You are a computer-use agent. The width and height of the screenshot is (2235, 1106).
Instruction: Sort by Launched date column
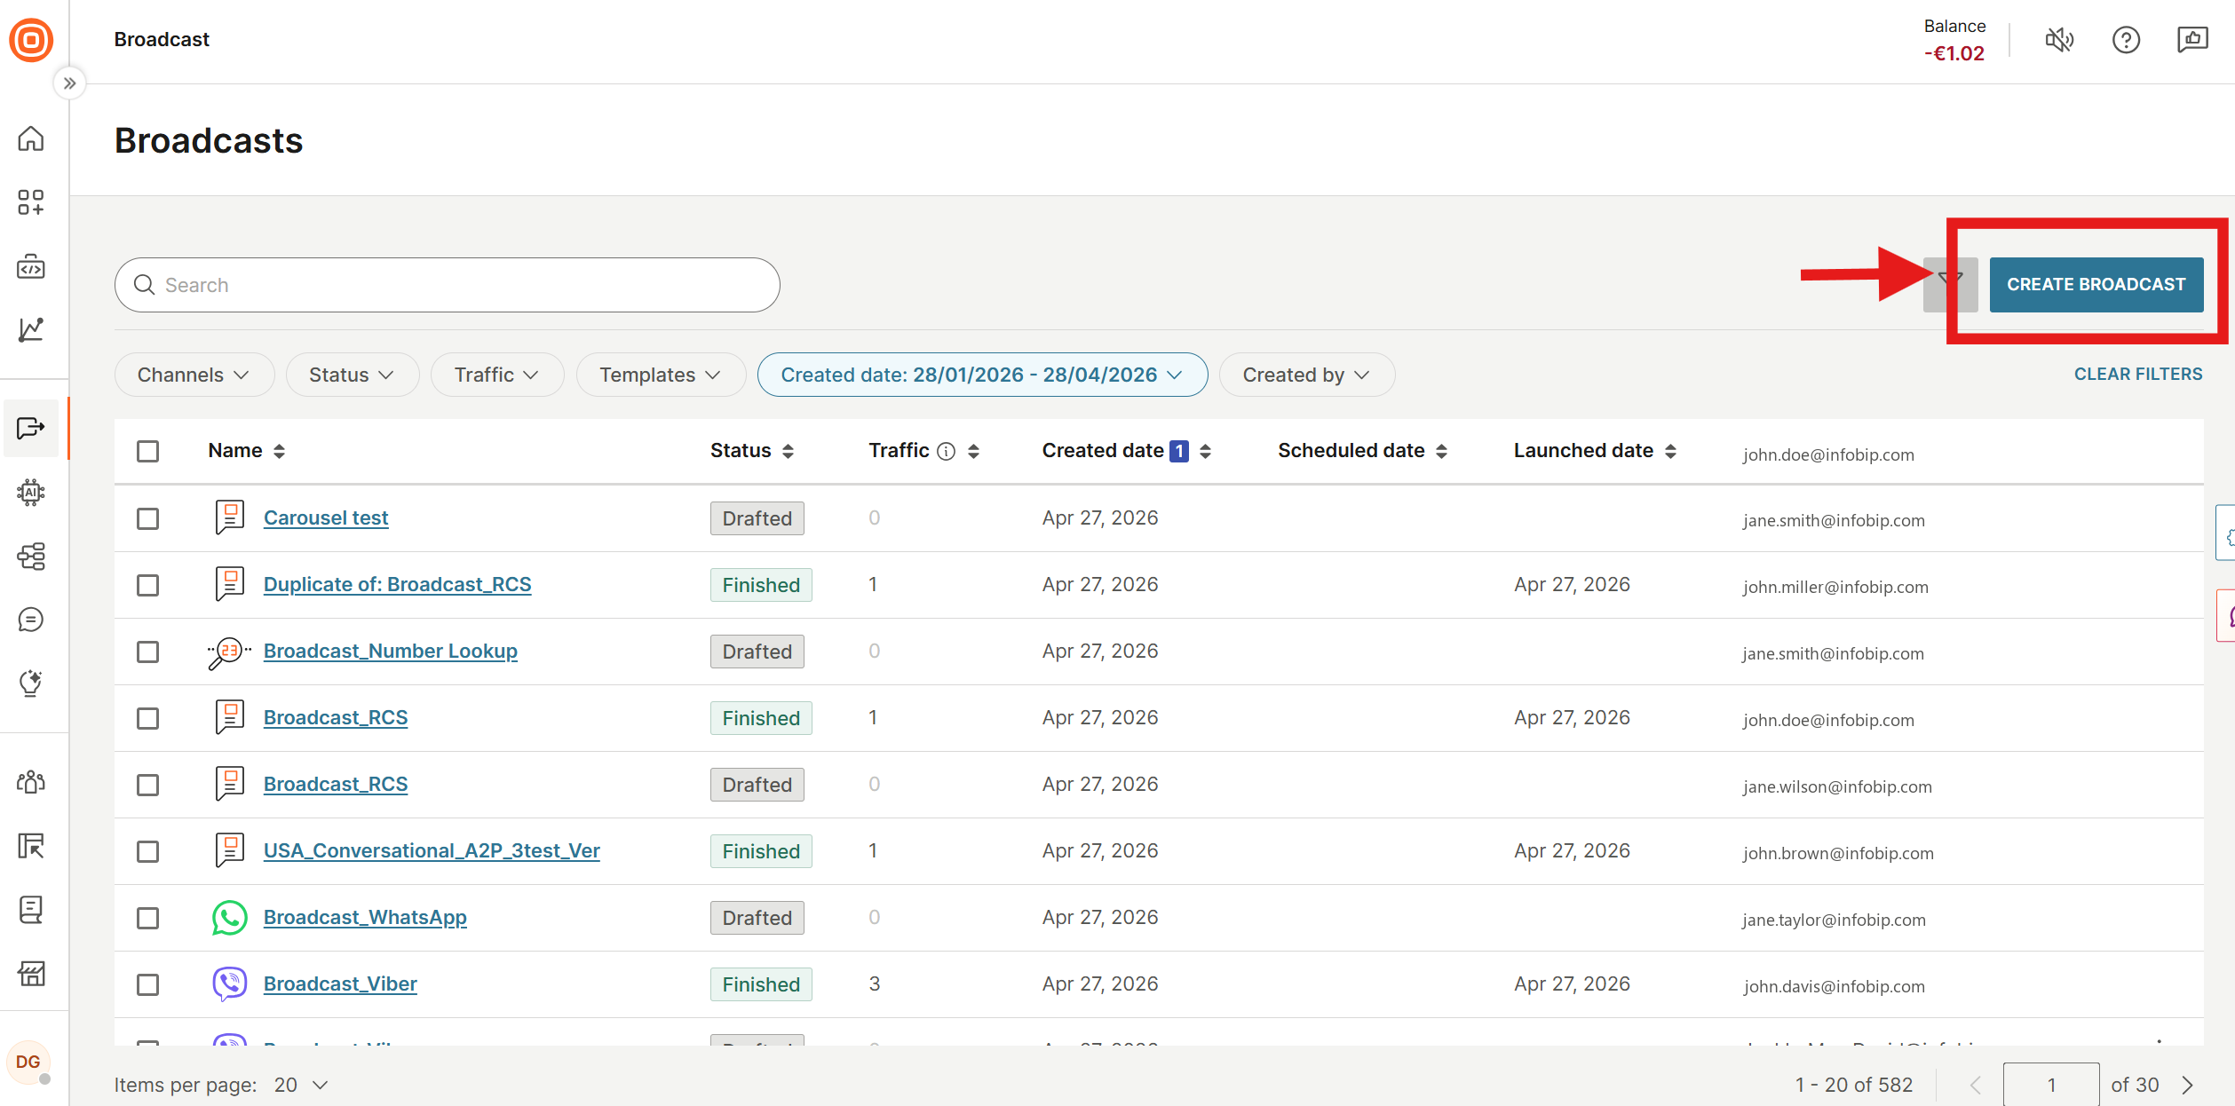point(1670,452)
